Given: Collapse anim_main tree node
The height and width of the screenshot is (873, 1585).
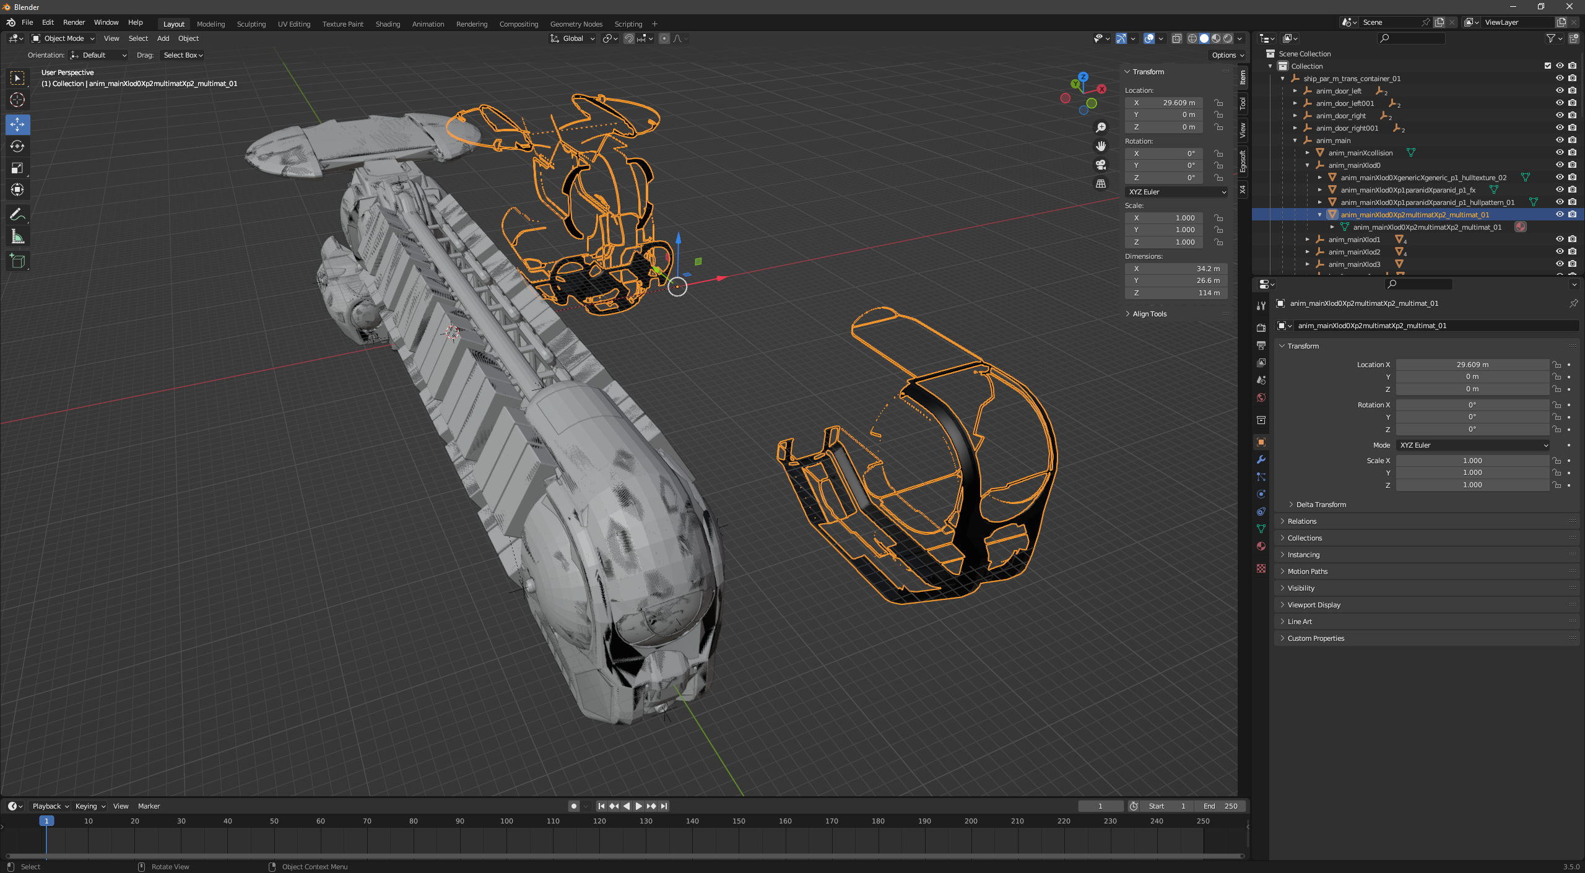Looking at the screenshot, I should pos(1295,141).
